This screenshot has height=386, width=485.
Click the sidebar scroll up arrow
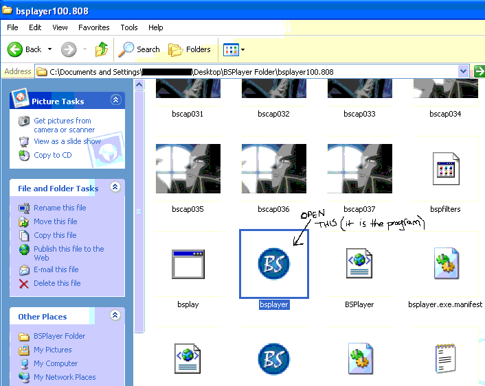click(139, 84)
